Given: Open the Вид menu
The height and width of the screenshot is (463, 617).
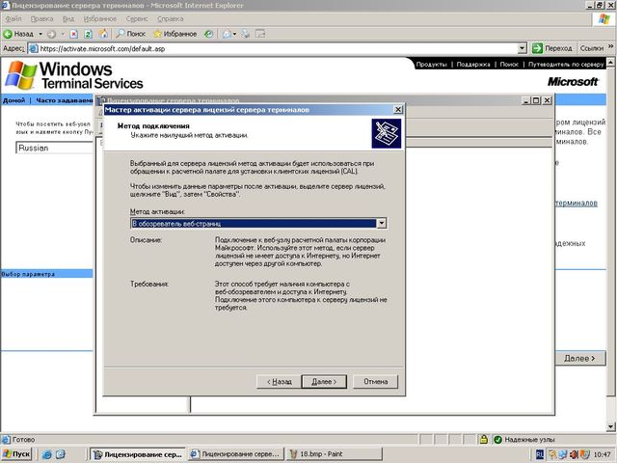Looking at the screenshot, I should point(68,19).
